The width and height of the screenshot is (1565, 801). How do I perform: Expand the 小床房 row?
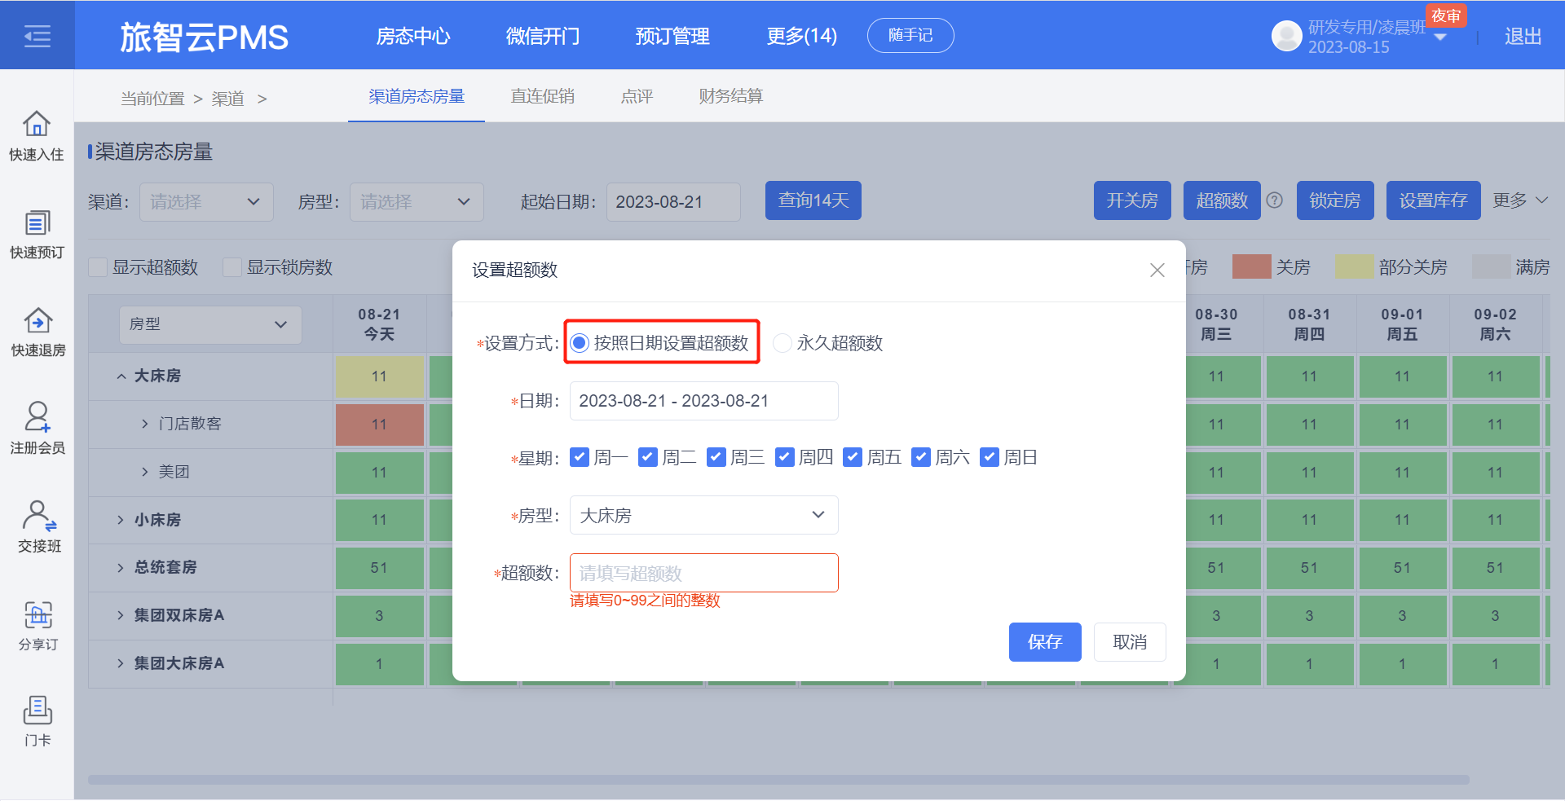(121, 520)
